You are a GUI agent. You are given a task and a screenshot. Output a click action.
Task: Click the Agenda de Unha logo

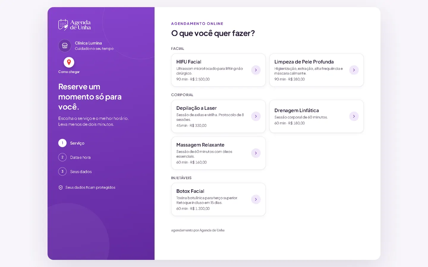coord(75,25)
